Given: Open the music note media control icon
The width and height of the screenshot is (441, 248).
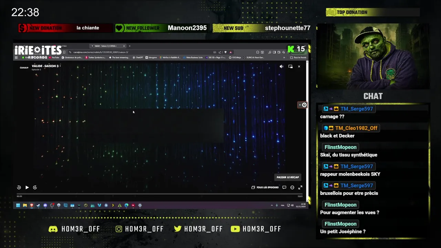Looking at the screenshot, I should (x=270, y=52).
